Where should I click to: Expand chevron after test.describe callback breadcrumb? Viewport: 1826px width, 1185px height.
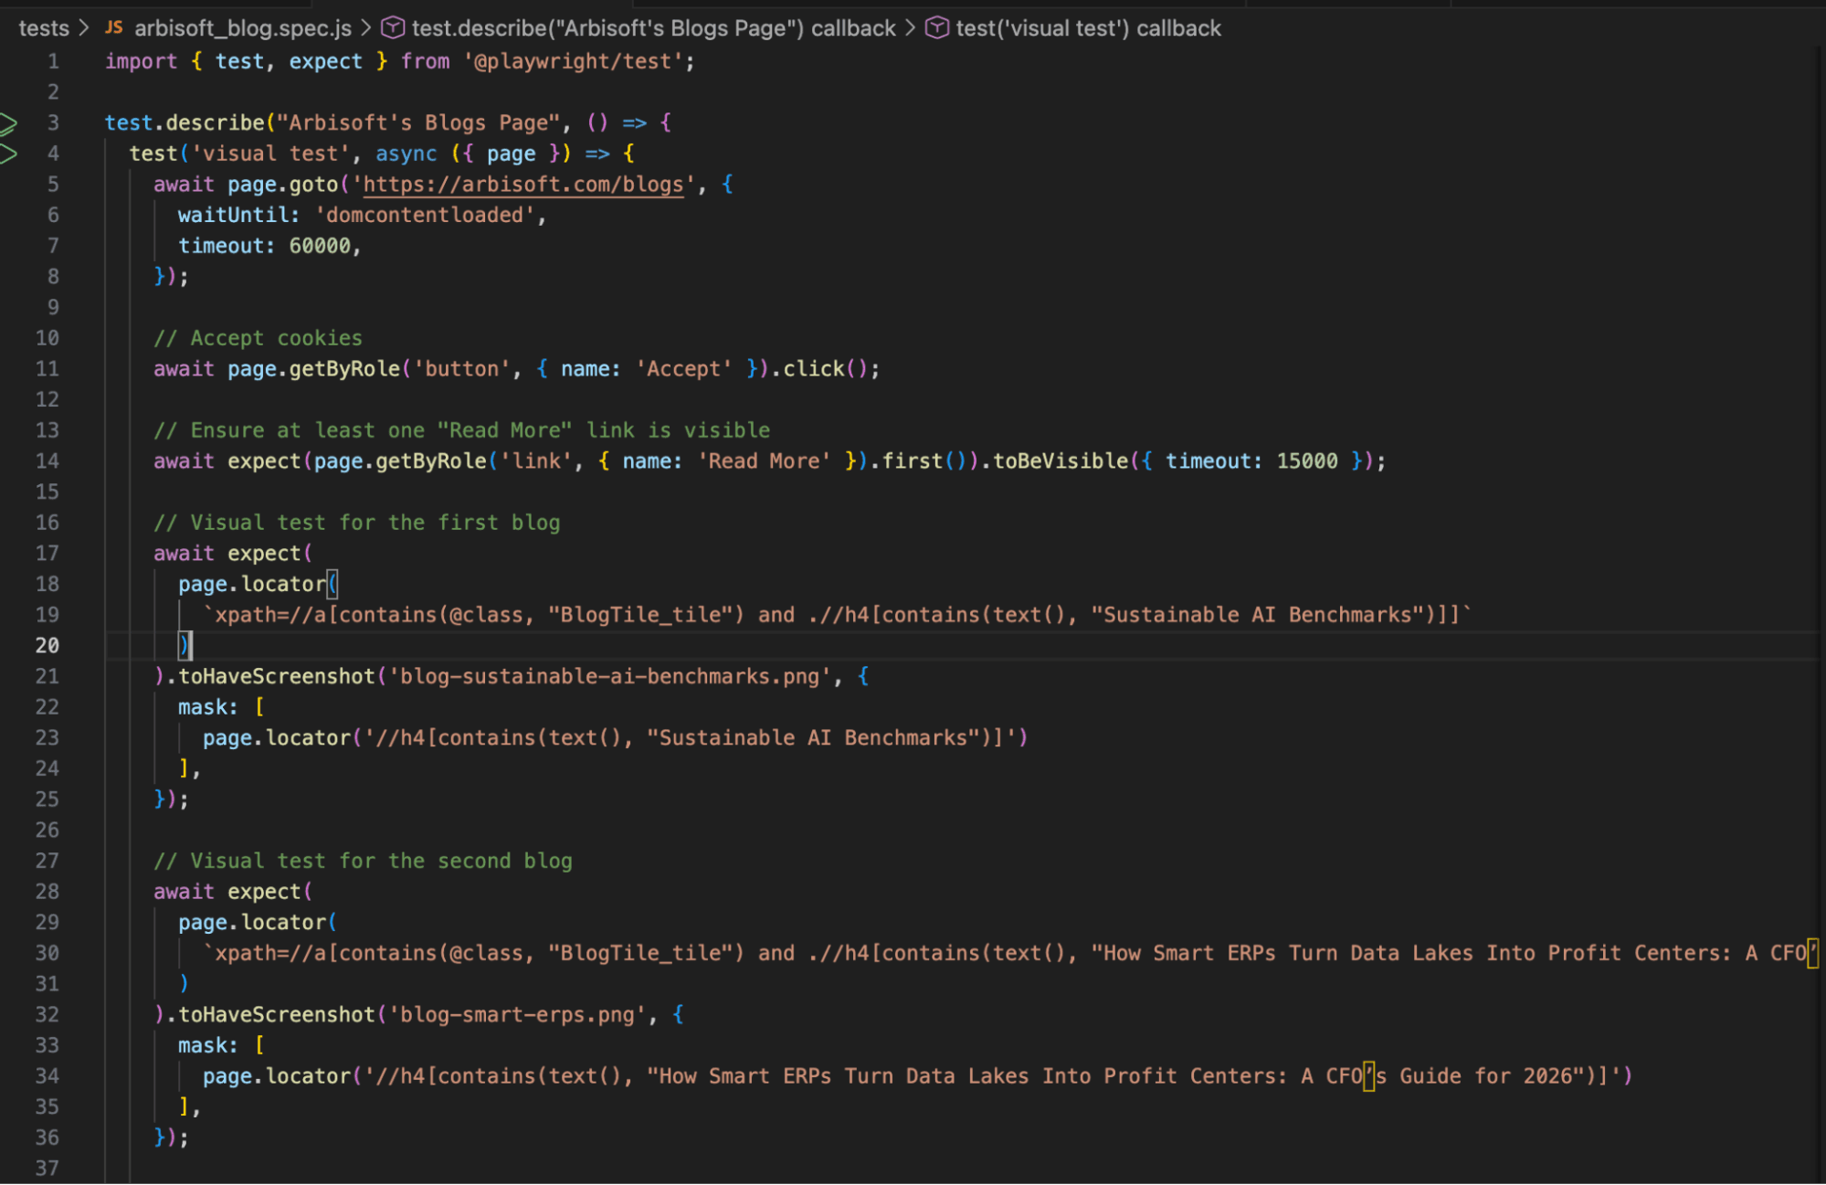pyautogui.click(x=911, y=27)
